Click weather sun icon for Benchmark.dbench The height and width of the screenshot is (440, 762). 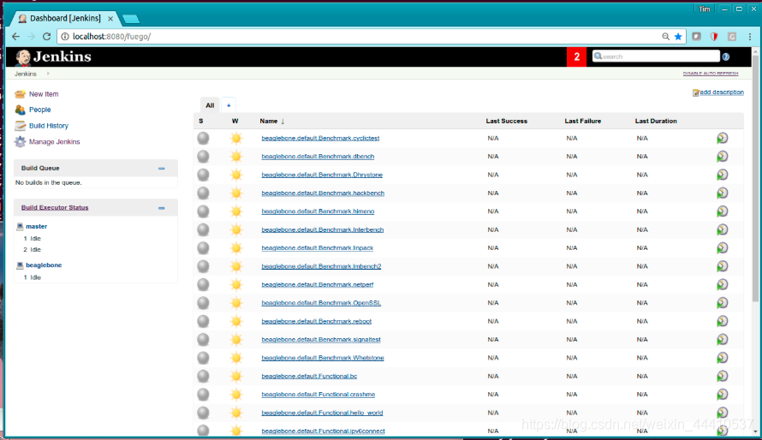pos(236,157)
